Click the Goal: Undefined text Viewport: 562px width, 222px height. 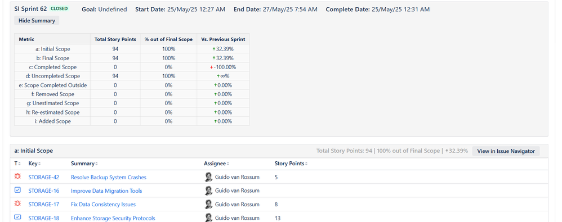[104, 10]
